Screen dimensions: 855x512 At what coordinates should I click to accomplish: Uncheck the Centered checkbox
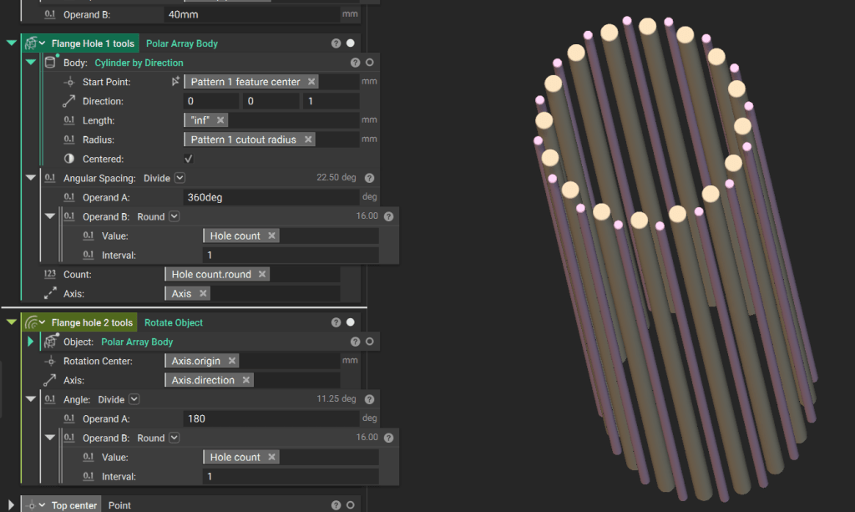[189, 159]
